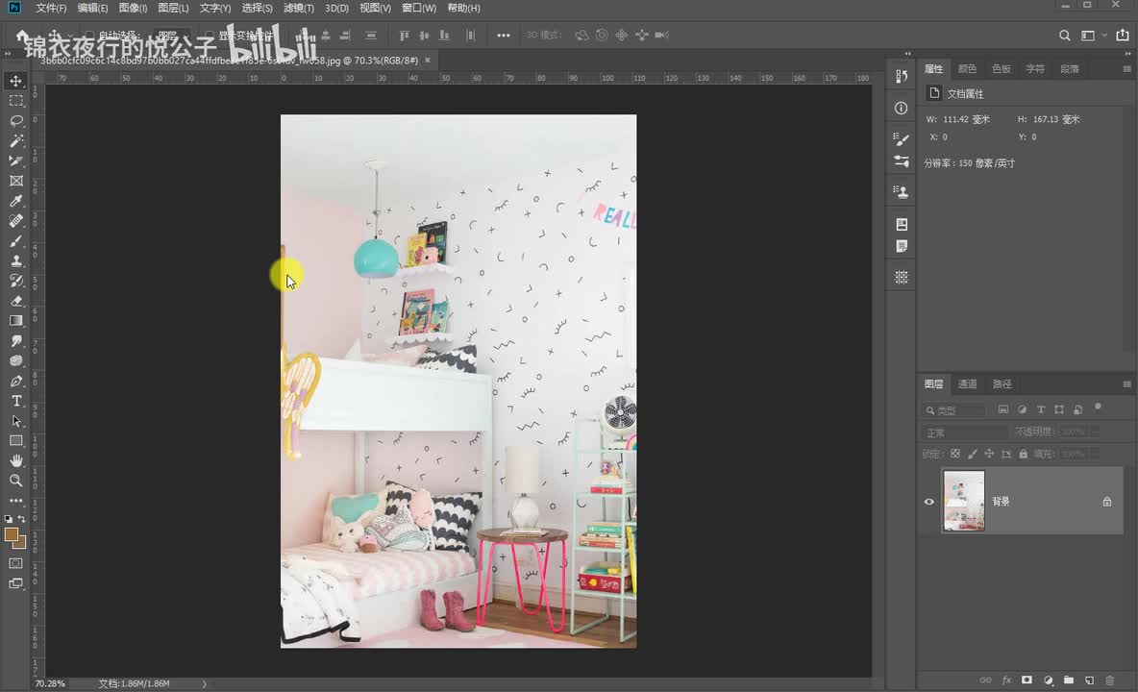This screenshot has width=1138, height=692.
Task: Collapse the right panel group
Action: (x=1127, y=53)
